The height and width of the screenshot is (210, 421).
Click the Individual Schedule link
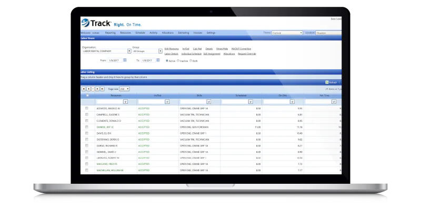tap(191, 54)
